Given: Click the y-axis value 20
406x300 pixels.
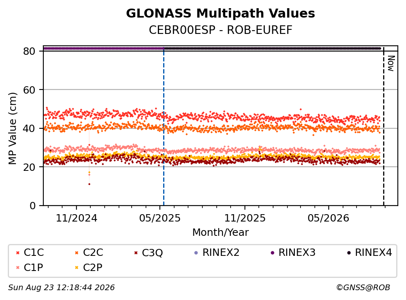Looking at the screenshot, I should pos(29,167).
